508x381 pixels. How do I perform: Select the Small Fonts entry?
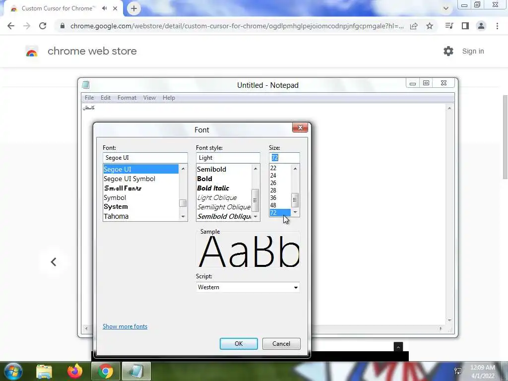[123, 188]
